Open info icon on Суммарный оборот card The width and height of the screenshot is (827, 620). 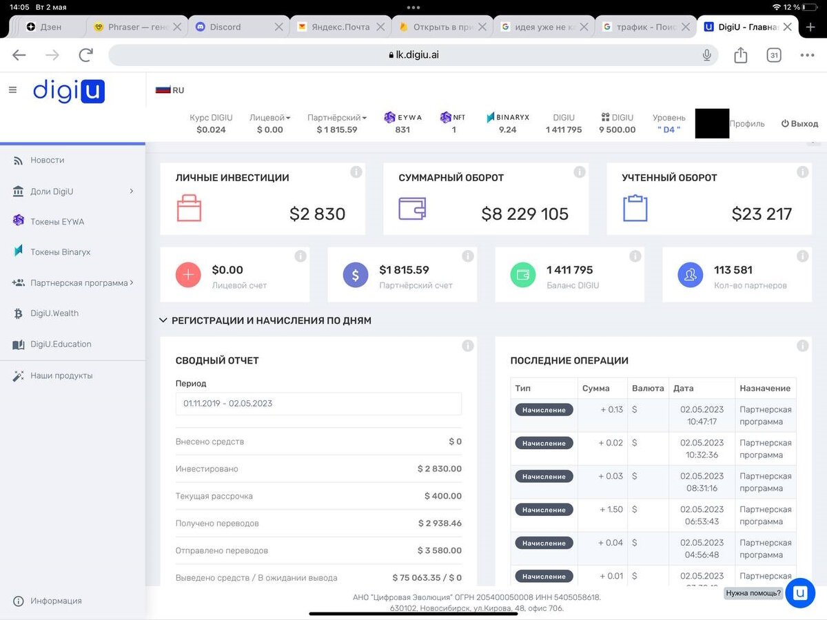coord(580,172)
